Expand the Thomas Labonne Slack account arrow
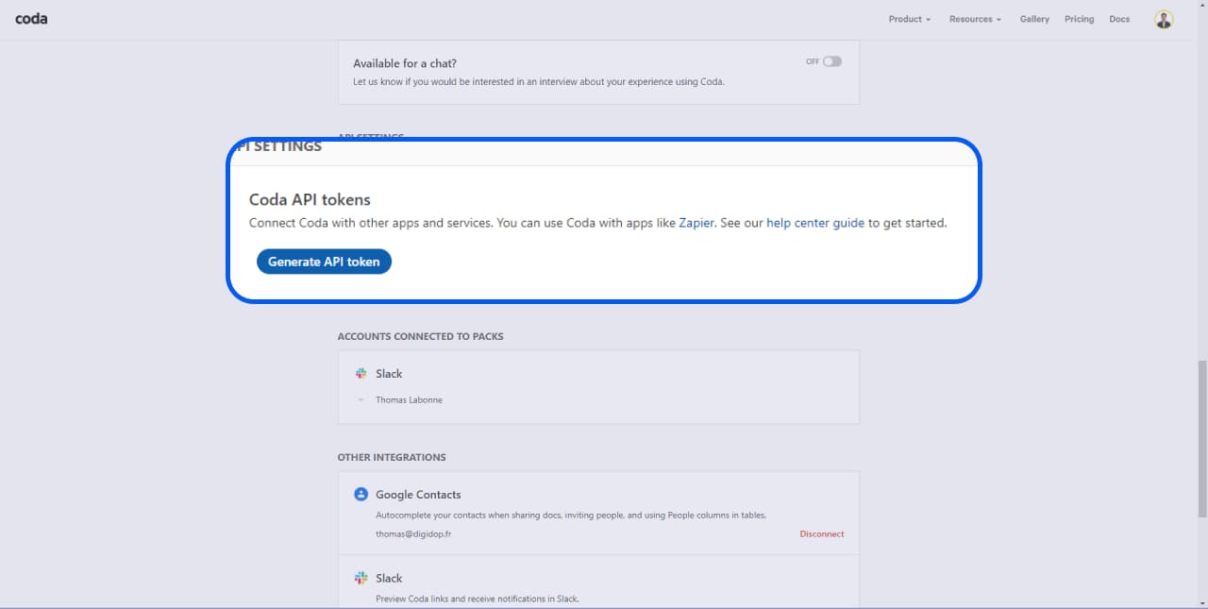This screenshot has height=609, width=1208. click(361, 400)
